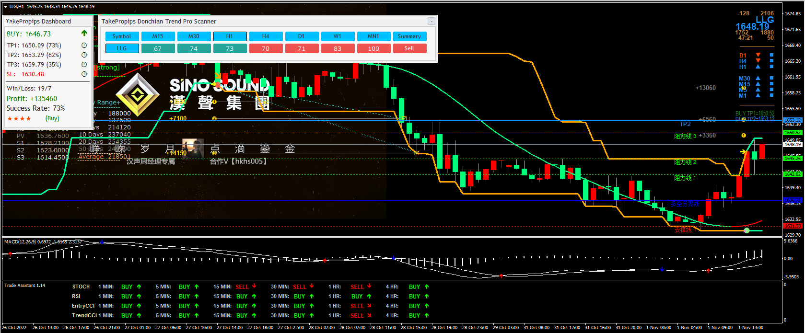Click the Success Rate: 73% text
805x333 pixels.
[35, 108]
